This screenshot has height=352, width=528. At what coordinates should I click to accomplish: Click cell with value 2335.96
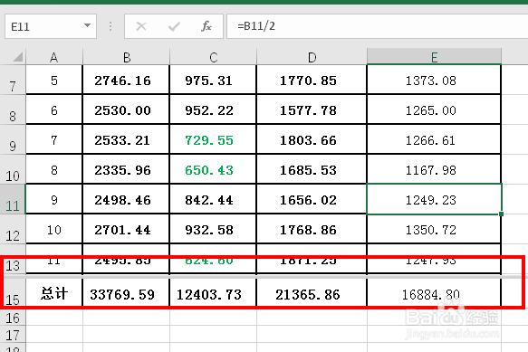[x=126, y=169]
